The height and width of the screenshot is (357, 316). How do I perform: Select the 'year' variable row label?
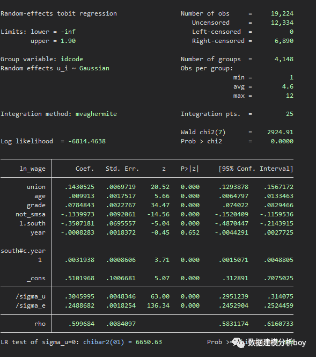coord(38,232)
